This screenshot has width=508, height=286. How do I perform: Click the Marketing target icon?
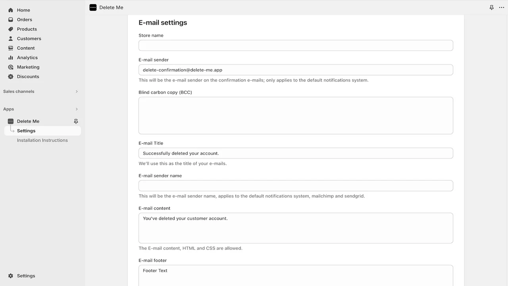(x=11, y=67)
